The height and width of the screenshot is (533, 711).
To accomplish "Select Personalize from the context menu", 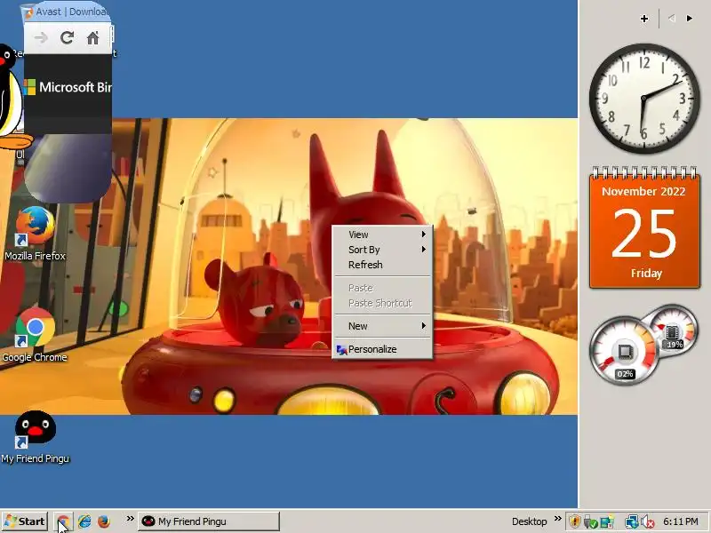I will [x=383, y=349].
